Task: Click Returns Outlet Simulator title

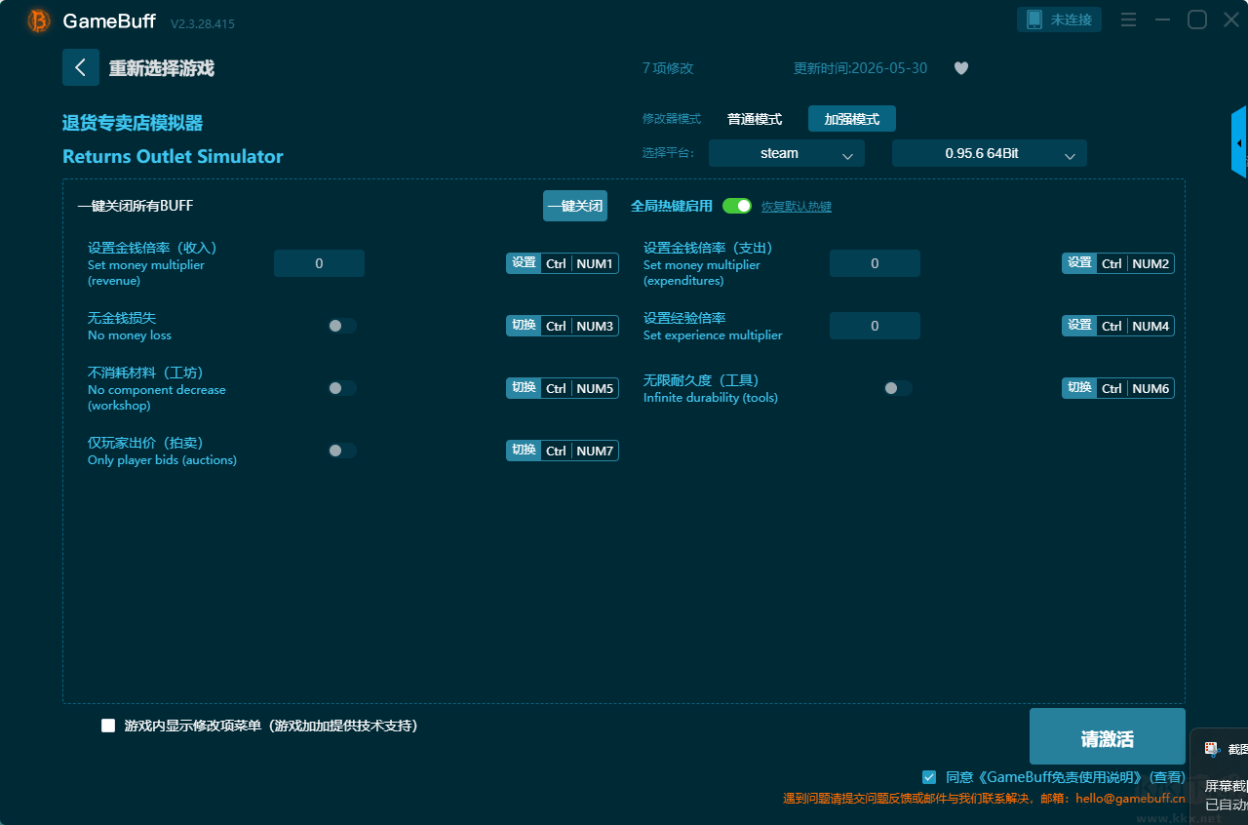Action: click(x=173, y=156)
